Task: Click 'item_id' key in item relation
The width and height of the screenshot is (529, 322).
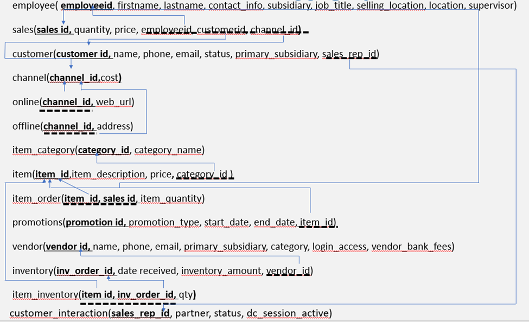Action: (x=52, y=175)
